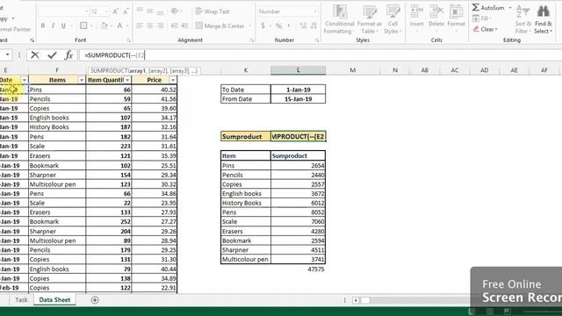
Task: Select the From Date cell 15-Jan-19
Action: (x=299, y=99)
